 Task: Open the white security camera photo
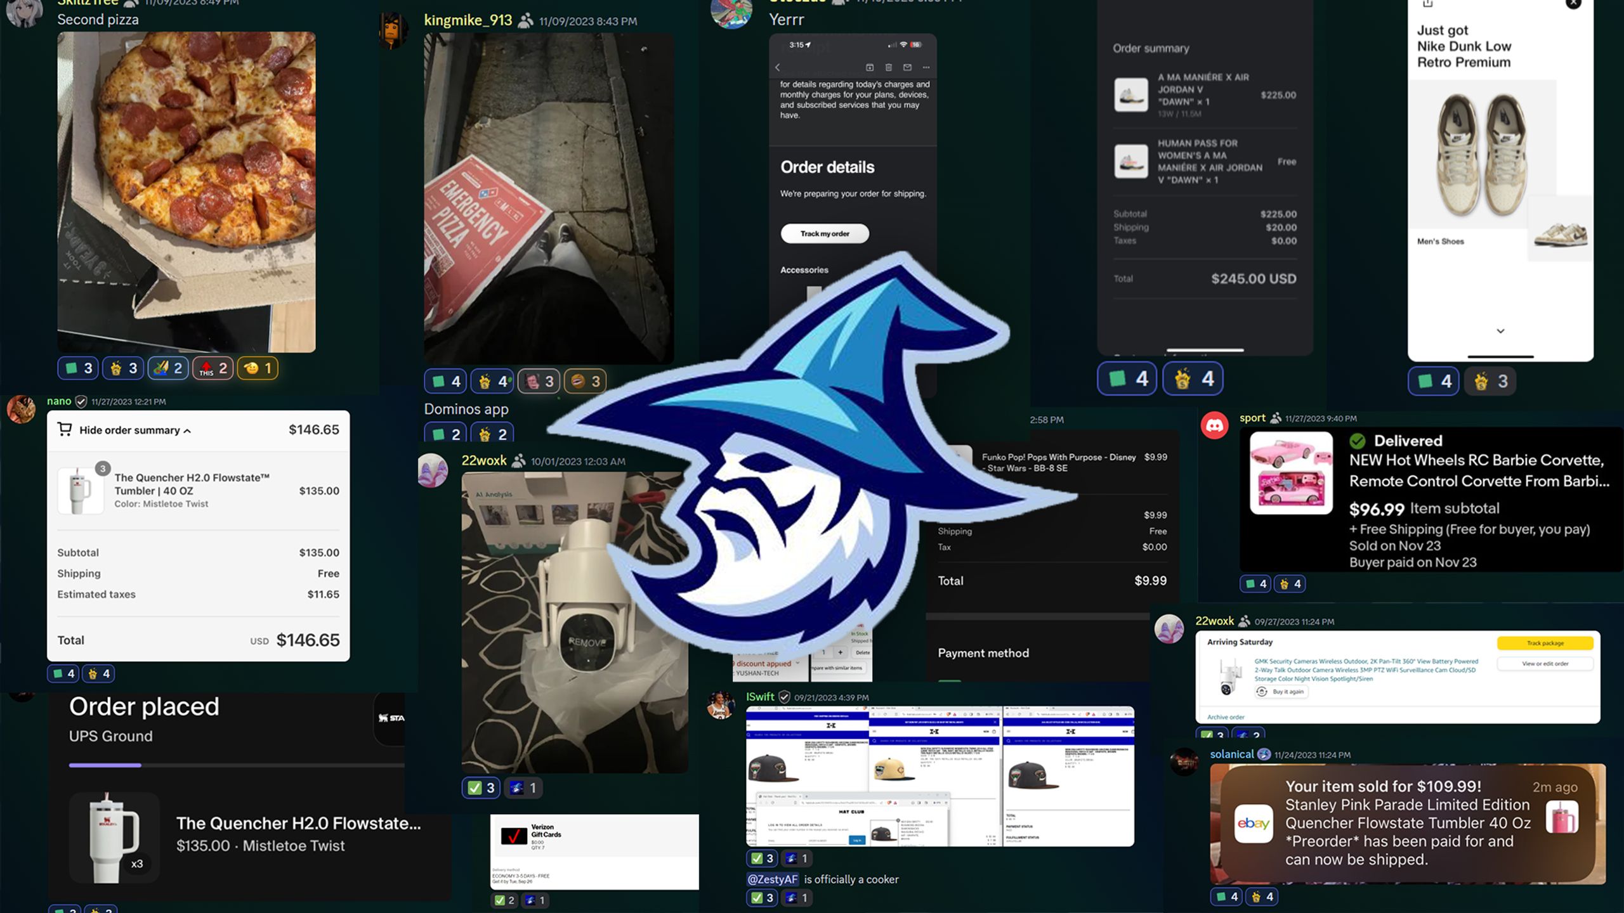click(x=575, y=622)
